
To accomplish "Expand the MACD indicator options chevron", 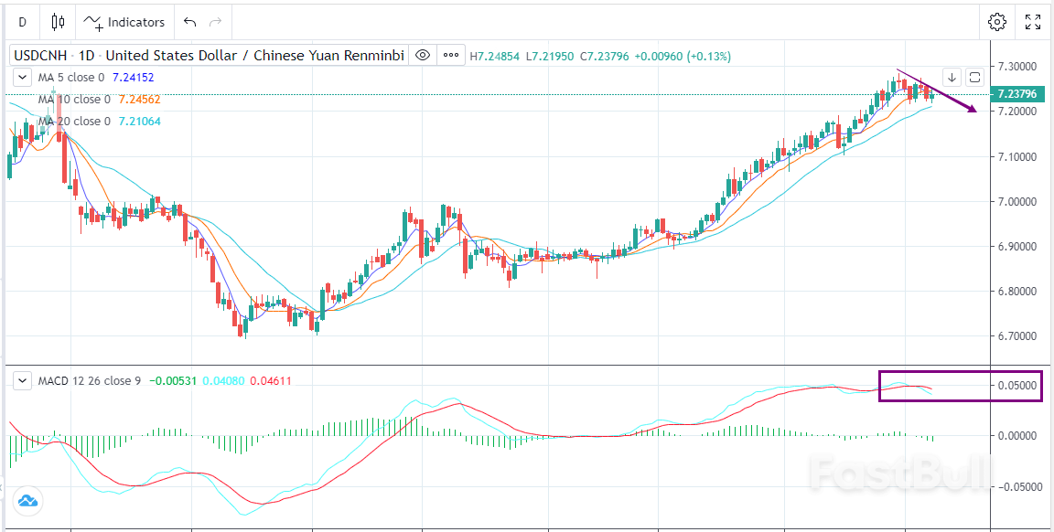I will point(22,380).
